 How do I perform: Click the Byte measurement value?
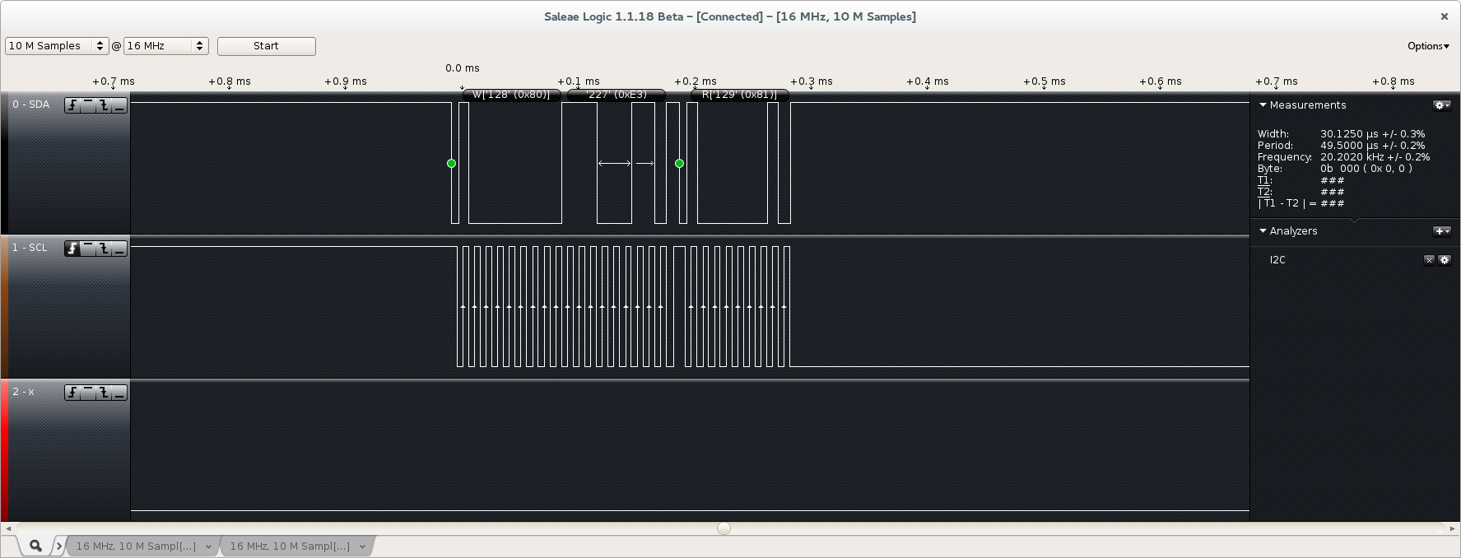1366,169
